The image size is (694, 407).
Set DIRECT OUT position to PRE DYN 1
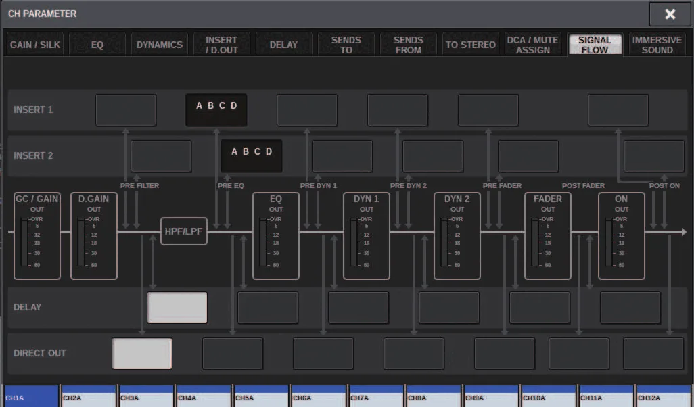click(x=323, y=354)
